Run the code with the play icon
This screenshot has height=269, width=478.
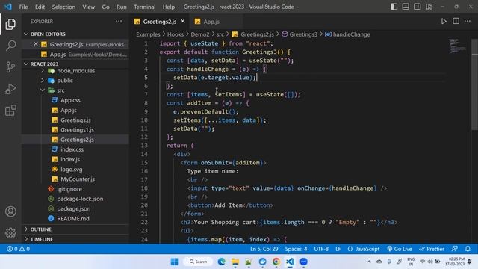tap(444, 22)
